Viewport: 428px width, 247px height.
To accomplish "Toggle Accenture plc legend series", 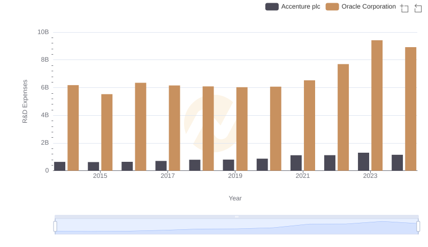I will [x=293, y=6].
